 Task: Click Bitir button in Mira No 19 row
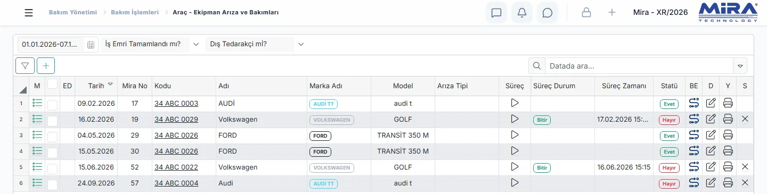click(x=542, y=120)
